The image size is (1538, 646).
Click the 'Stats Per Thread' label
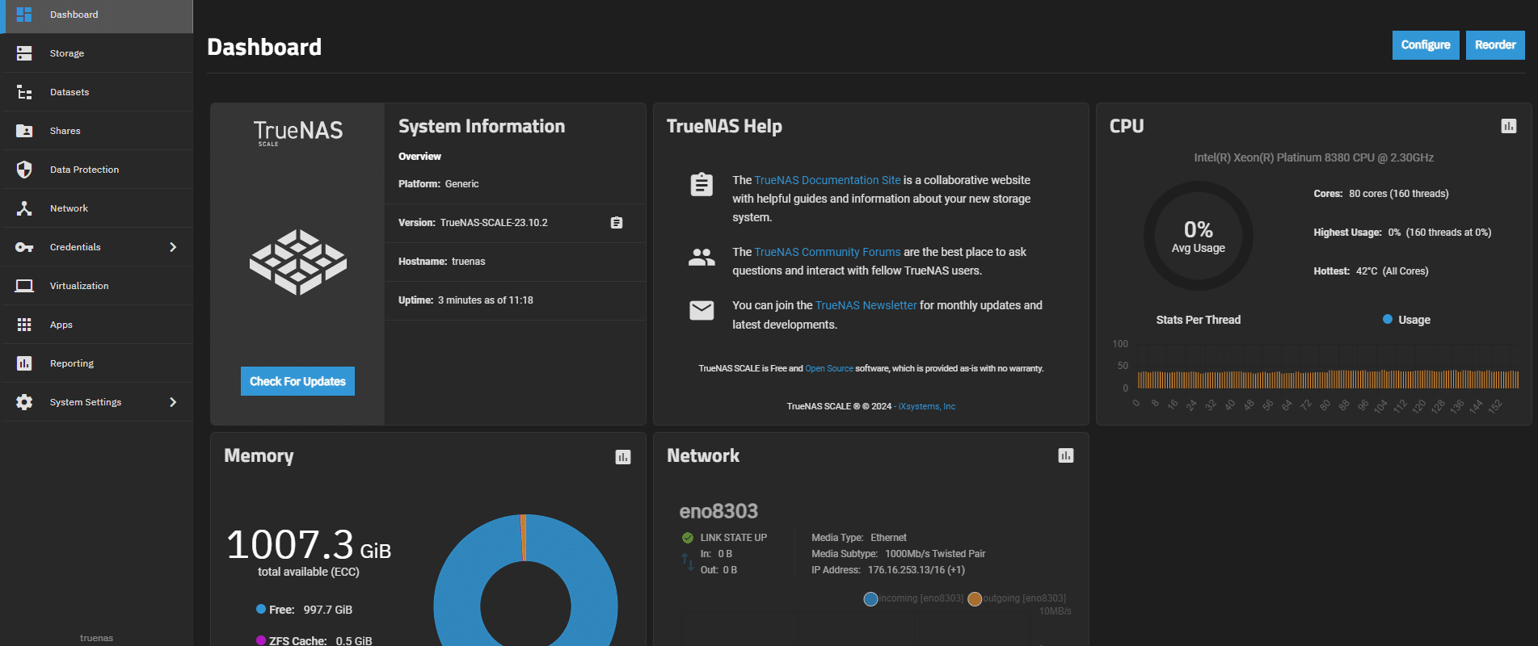(1199, 320)
